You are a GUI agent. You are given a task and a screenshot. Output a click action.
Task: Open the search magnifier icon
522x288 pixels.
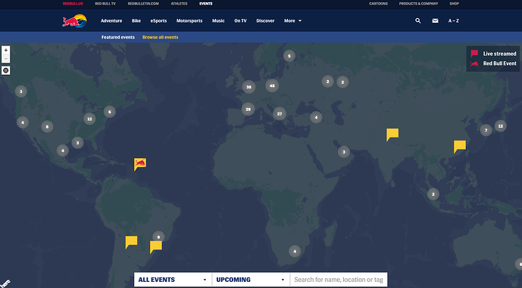417,20
